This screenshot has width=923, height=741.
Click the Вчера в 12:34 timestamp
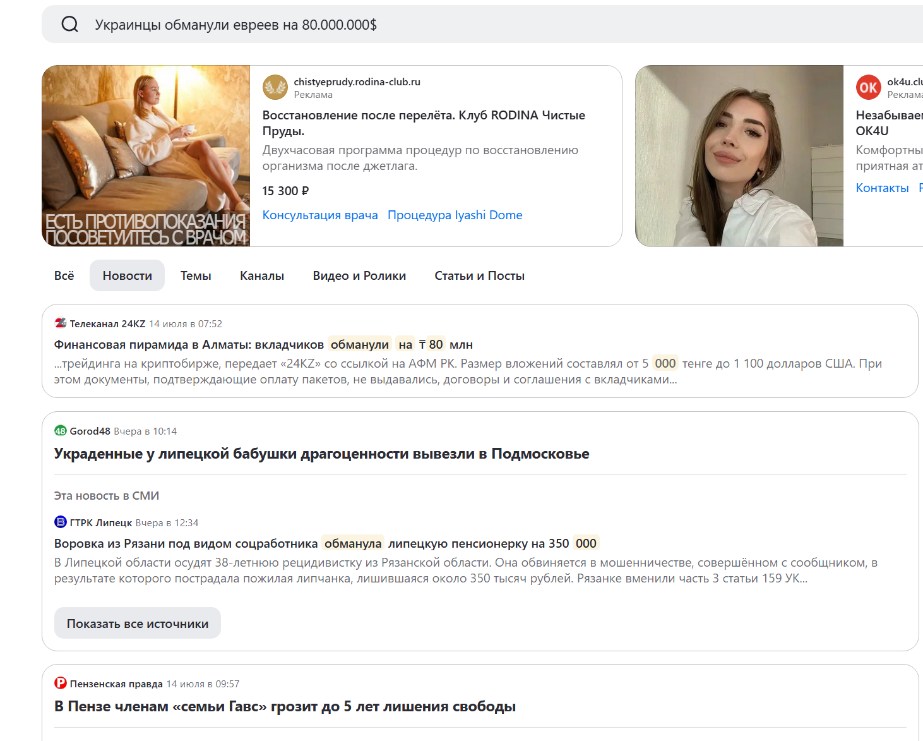pyautogui.click(x=167, y=522)
